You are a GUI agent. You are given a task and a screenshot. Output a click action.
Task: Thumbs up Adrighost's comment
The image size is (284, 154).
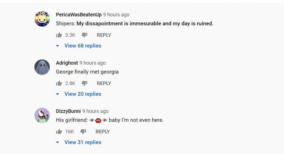[59, 83]
